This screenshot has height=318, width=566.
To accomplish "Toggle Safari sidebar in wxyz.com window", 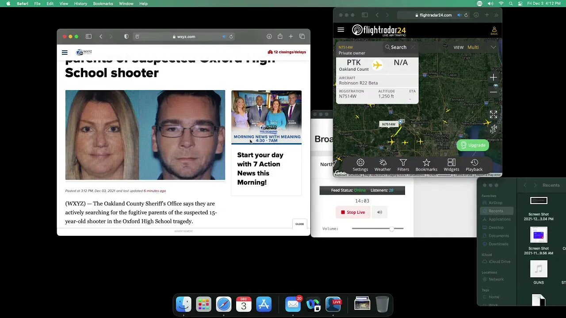I will [x=88, y=37].
